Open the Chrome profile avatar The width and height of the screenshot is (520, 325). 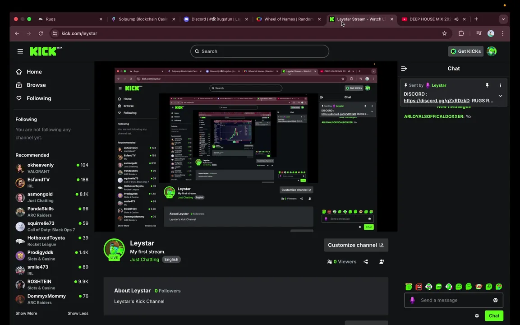tap(491, 33)
